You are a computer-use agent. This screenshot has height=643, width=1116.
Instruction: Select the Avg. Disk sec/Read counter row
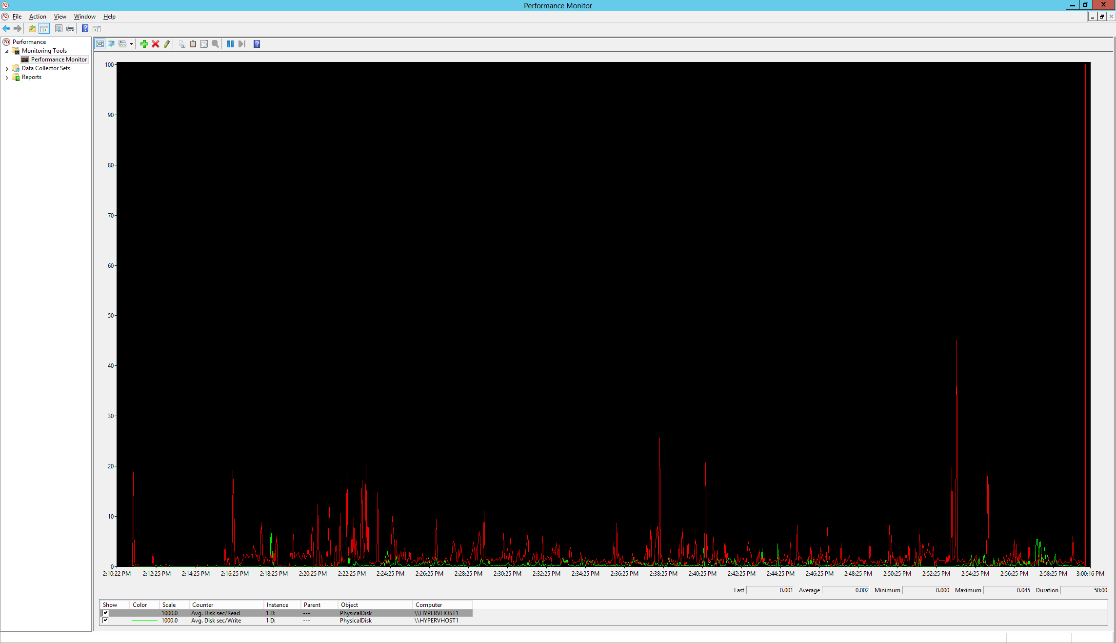click(x=286, y=613)
